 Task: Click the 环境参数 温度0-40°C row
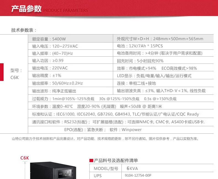121,106
